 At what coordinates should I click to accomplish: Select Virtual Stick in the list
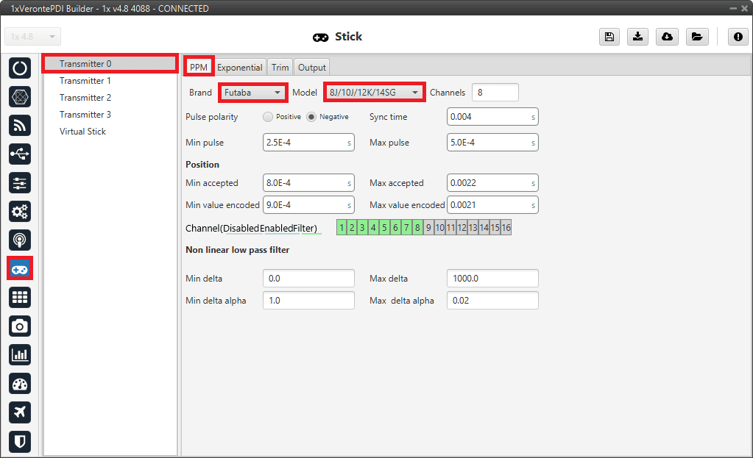pyautogui.click(x=82, y=132)
